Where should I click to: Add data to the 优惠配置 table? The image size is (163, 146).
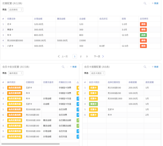[155, 3]
